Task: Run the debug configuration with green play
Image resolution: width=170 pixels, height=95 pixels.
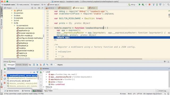Action: [x=140, y=4]
